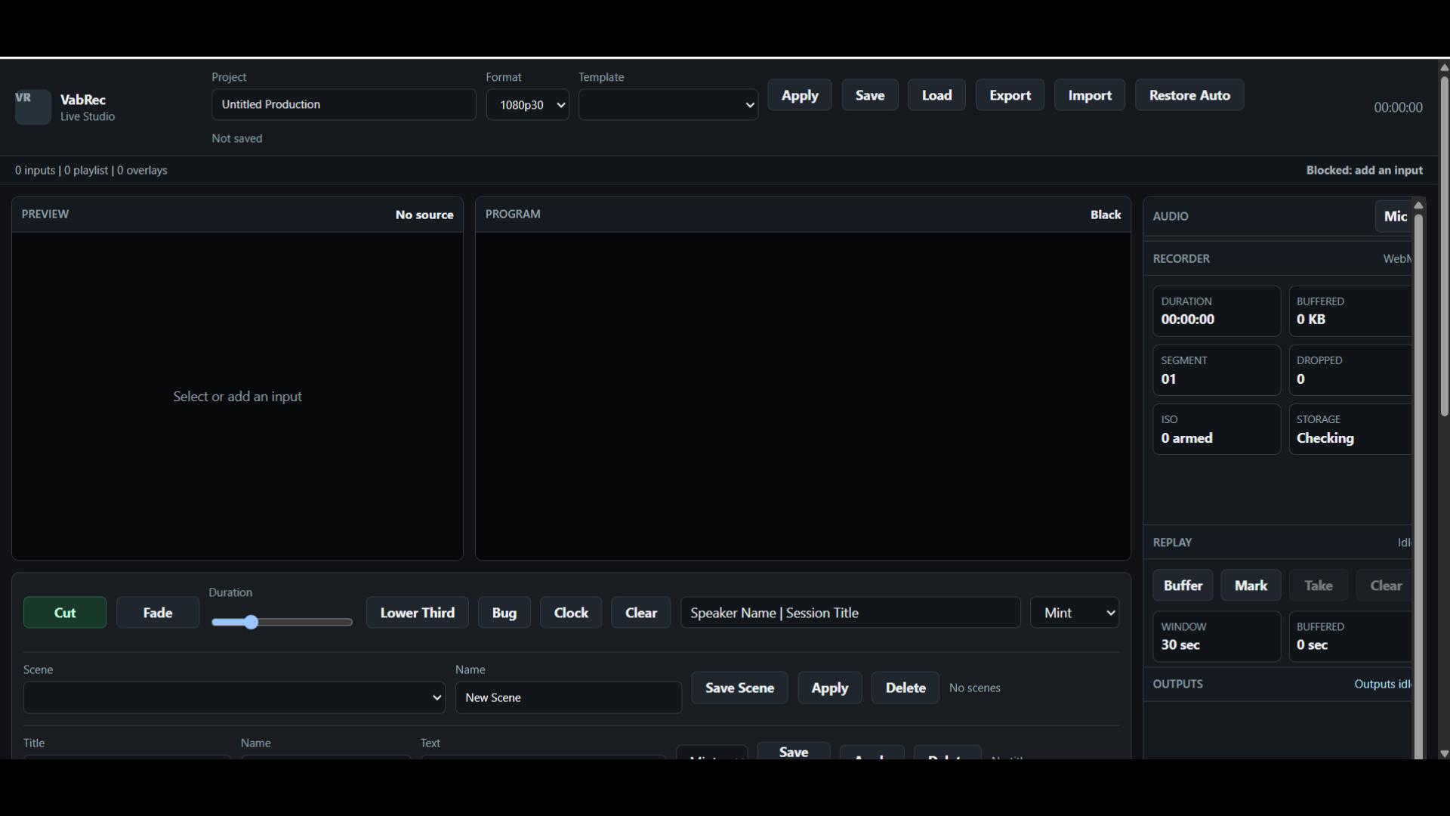Click the replay Clear button
This screenshot has width=1450, height=816.
pos(1385,586)
